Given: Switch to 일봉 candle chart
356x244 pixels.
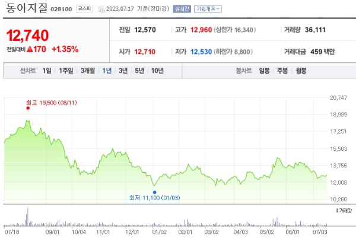Looking at the screenshot, I should click(264, 71).
